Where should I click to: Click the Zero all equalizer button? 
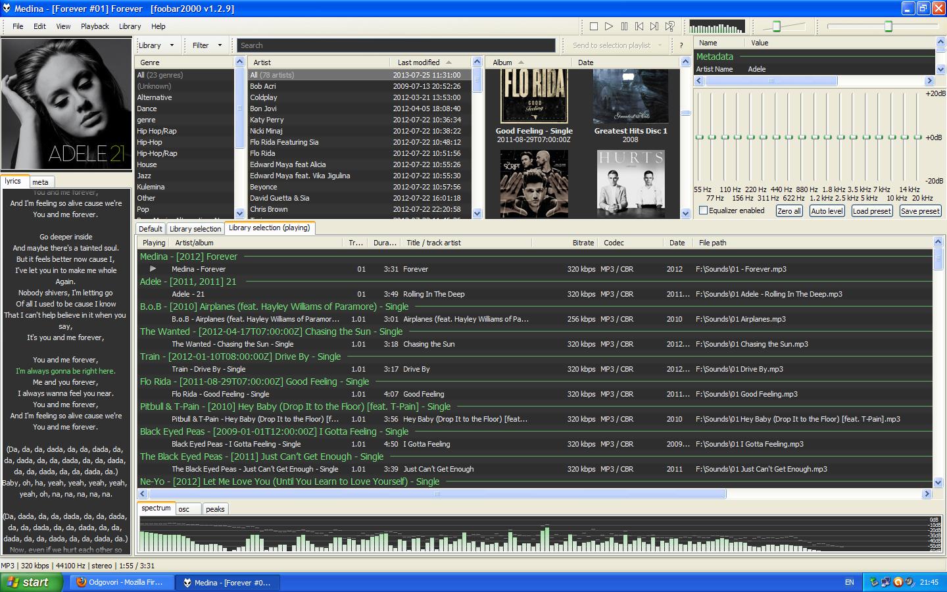tap(789, 211)
